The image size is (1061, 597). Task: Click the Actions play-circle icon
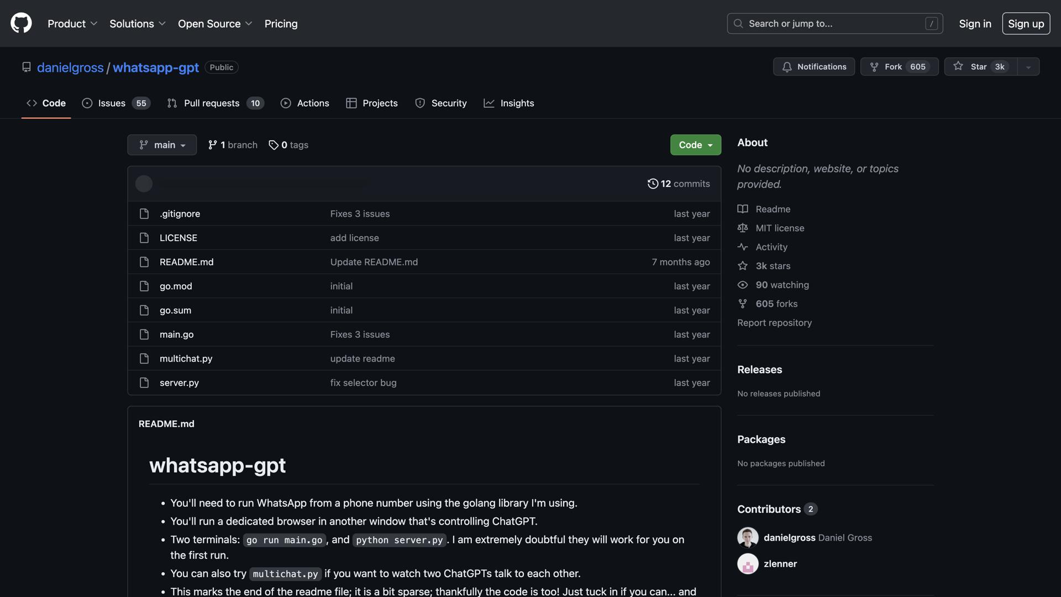tap(286, 103)
